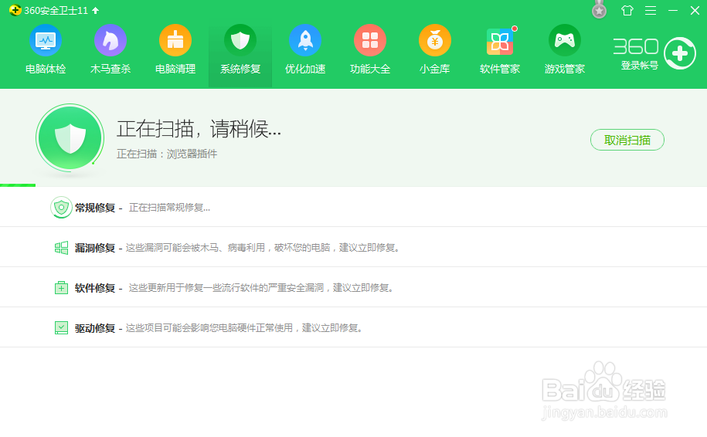The height and width of the screenshot is (437, 707).
Task: Click the 登录帐号 login text
Action: click(639, 66)
